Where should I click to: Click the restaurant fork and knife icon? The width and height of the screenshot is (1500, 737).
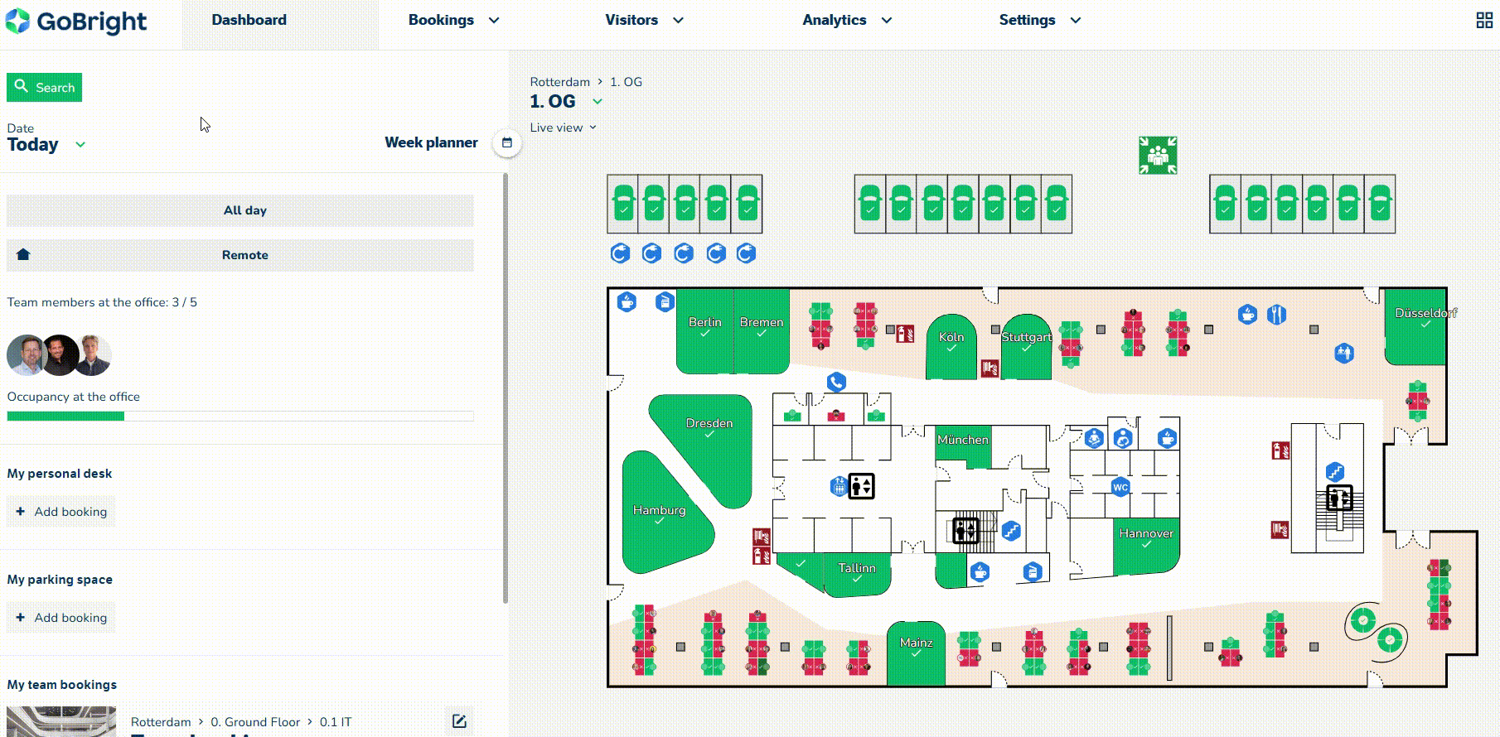(1276, 315)
